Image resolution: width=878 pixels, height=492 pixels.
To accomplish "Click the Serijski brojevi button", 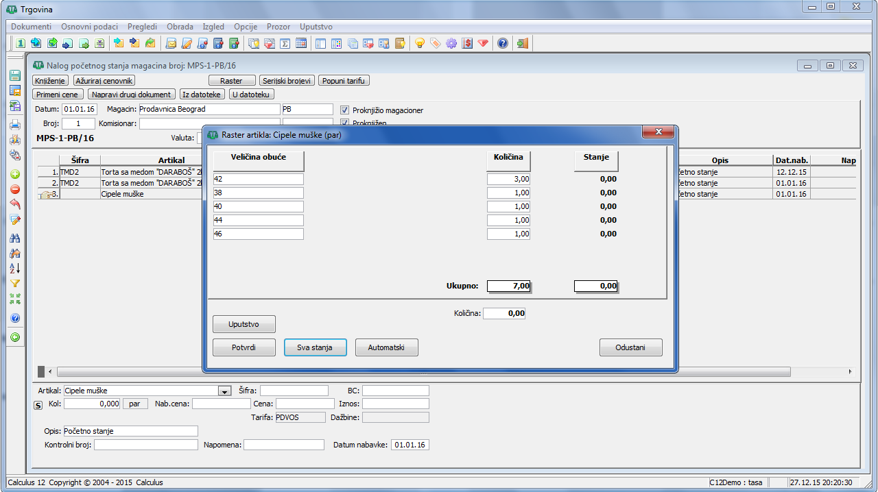I will (287, 81).
